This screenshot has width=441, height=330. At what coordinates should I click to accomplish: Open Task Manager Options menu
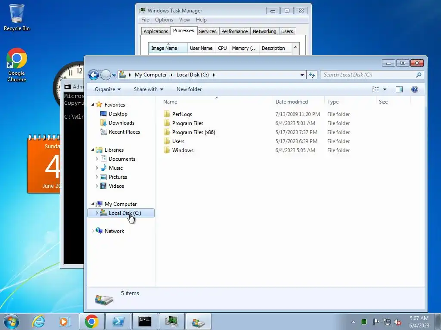point(164,20)
